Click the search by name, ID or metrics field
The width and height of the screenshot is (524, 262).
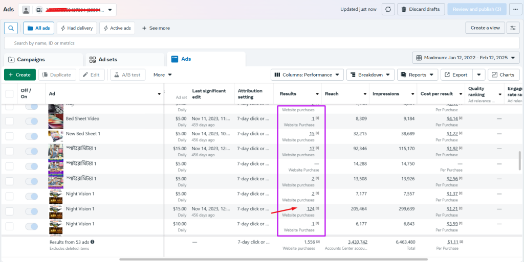pos(261,43)
